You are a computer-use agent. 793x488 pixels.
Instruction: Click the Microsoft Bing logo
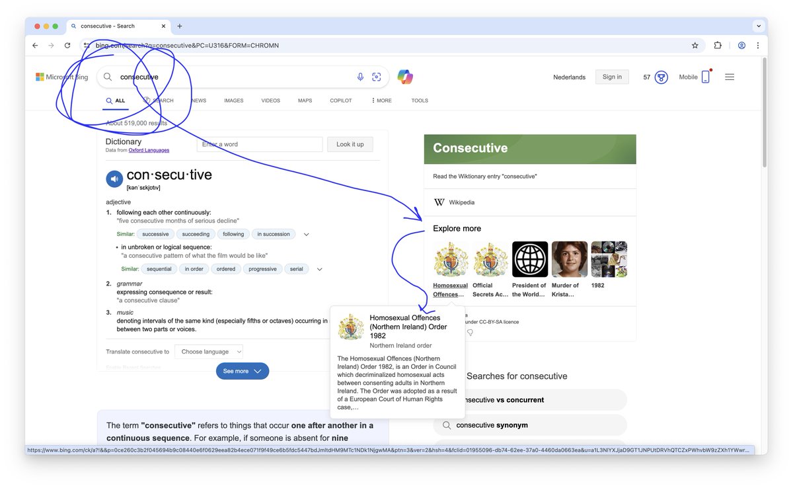(x=61, y=77)
